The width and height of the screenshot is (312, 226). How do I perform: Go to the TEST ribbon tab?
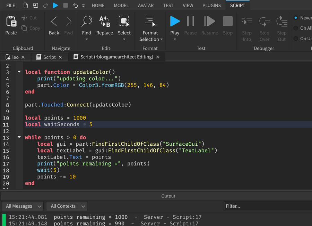tap(168, 6)
